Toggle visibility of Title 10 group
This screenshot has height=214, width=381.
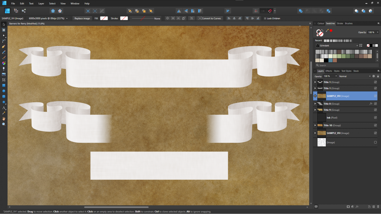pos(375,125)
